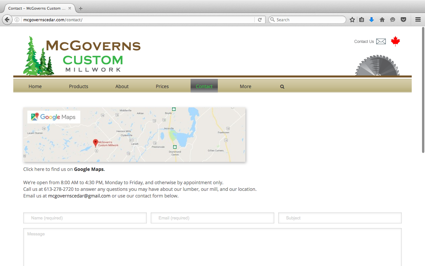The width and height of the screenshot is (425, 266).
Task: Click the bold Google Maps link
Action: (89, 169)
